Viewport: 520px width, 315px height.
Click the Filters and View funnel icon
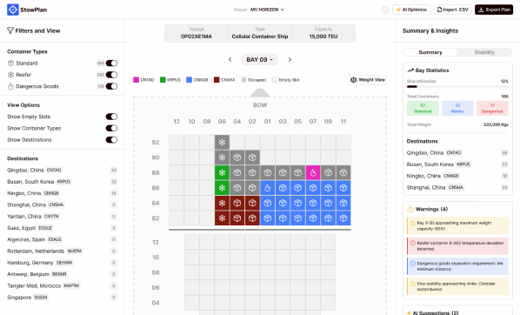[10, 30]
